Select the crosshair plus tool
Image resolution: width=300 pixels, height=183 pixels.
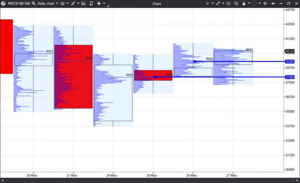click(99, 3)
